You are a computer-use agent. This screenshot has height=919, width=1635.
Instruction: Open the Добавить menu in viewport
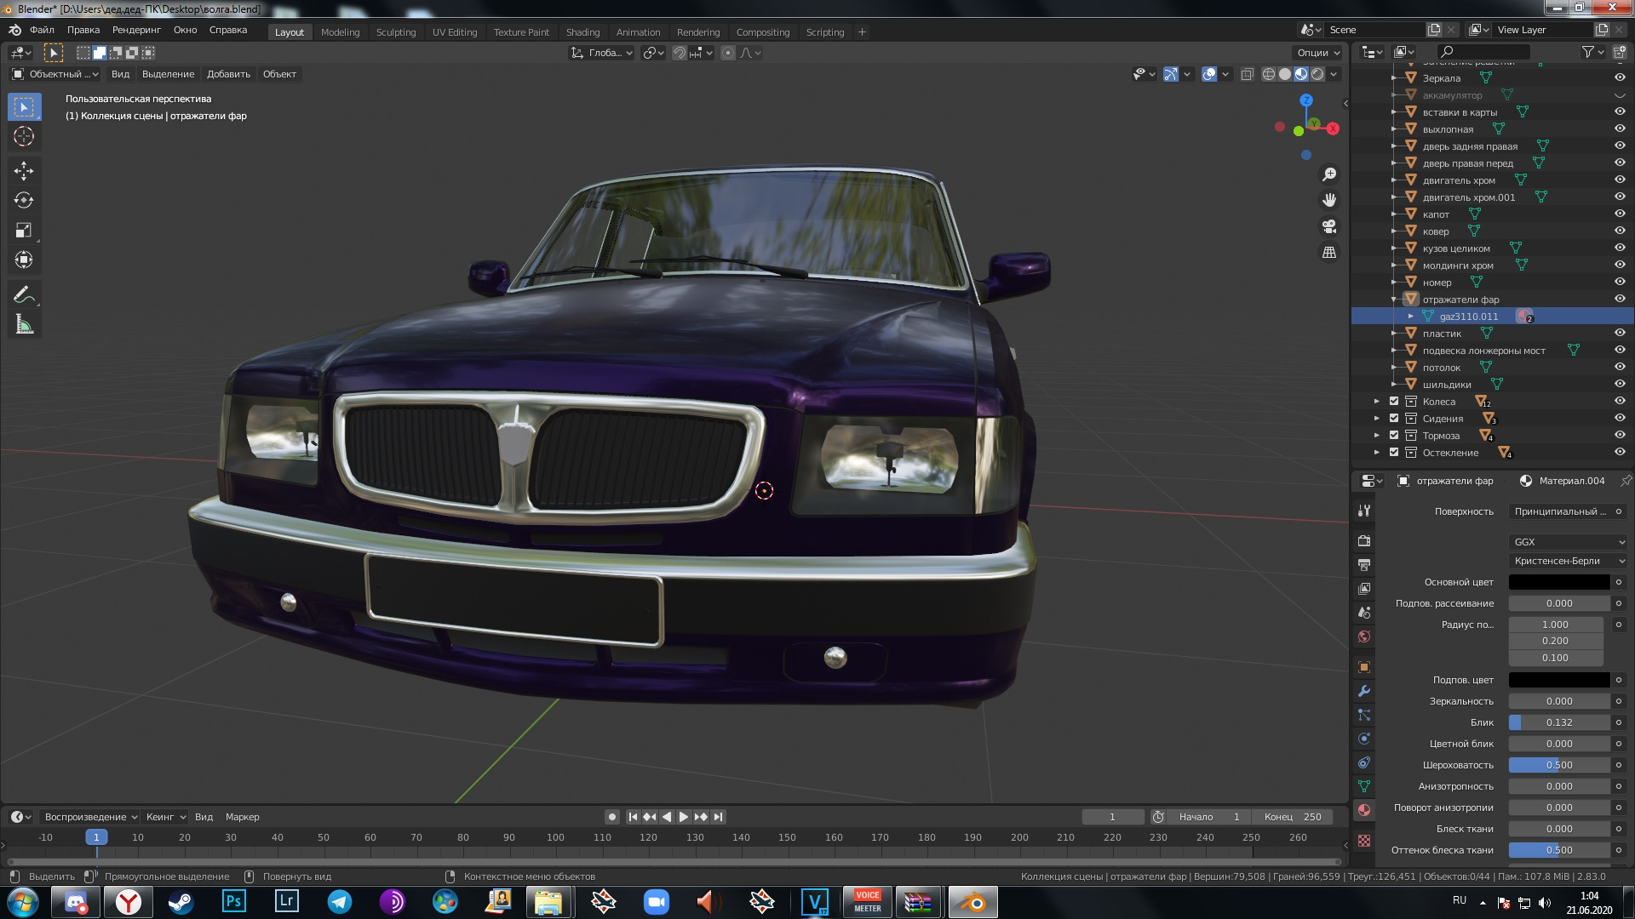(x=228, y=75)
